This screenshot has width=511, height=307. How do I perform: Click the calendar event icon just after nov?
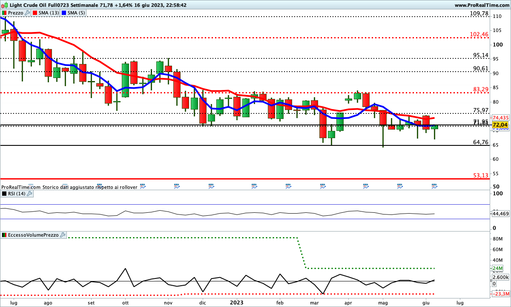tap(177, 186)
